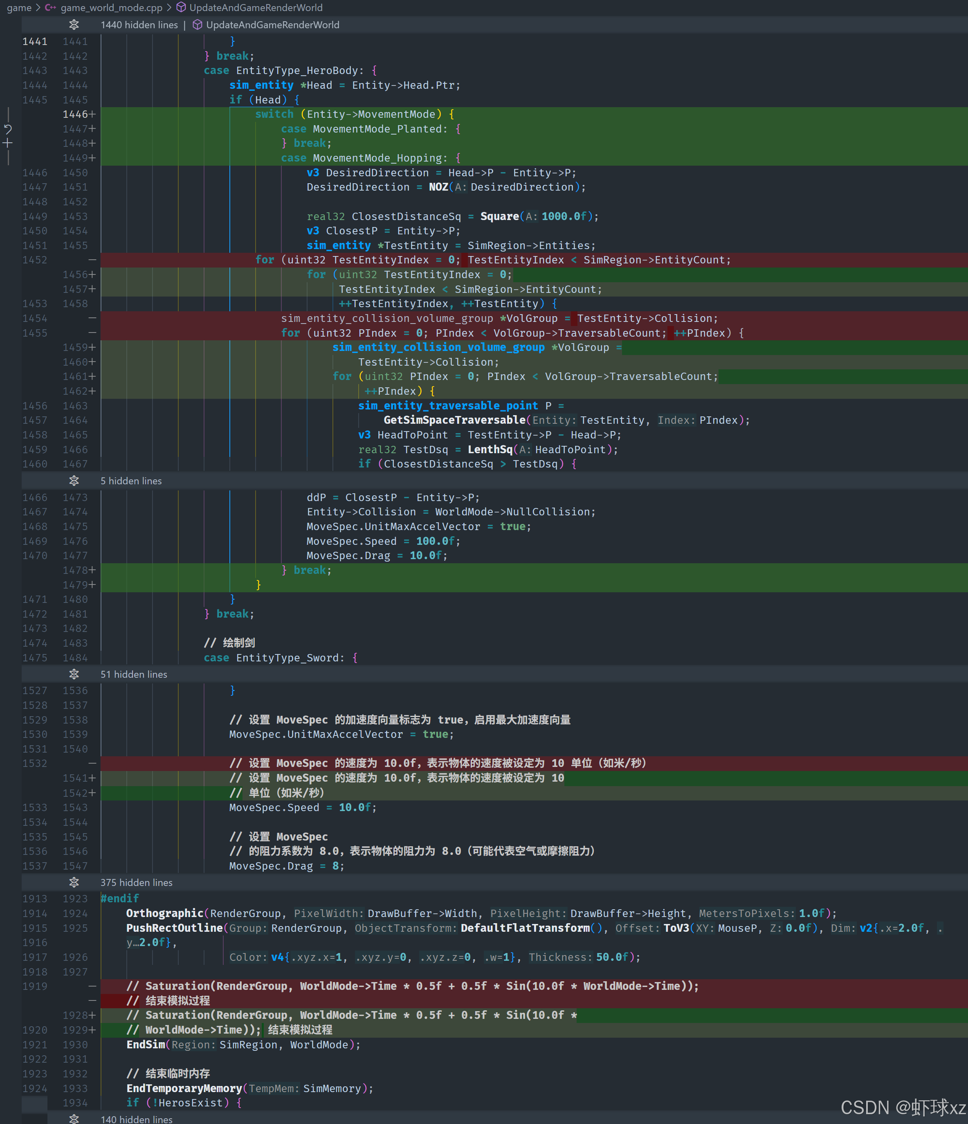Viewport: 968px width, 1124px height.
Task: Click the GetSimSpaceTraversable function call
Action: point(454,420)
